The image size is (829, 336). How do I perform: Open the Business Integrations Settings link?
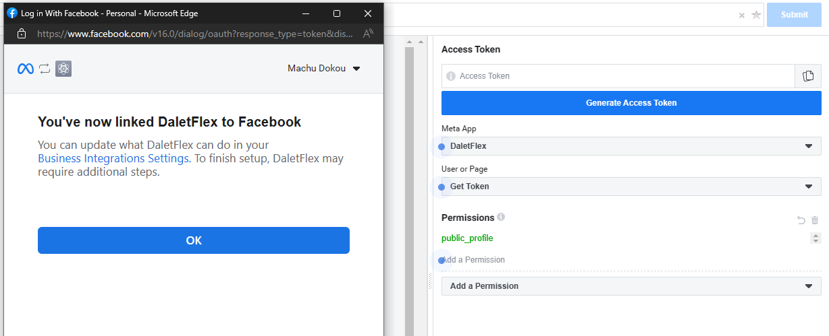113,158
